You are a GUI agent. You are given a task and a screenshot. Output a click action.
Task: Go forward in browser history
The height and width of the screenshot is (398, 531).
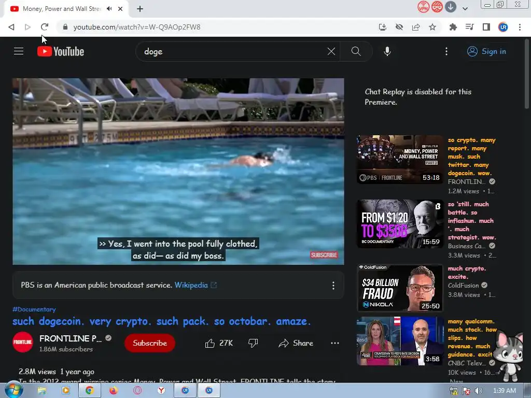(28, 27)
